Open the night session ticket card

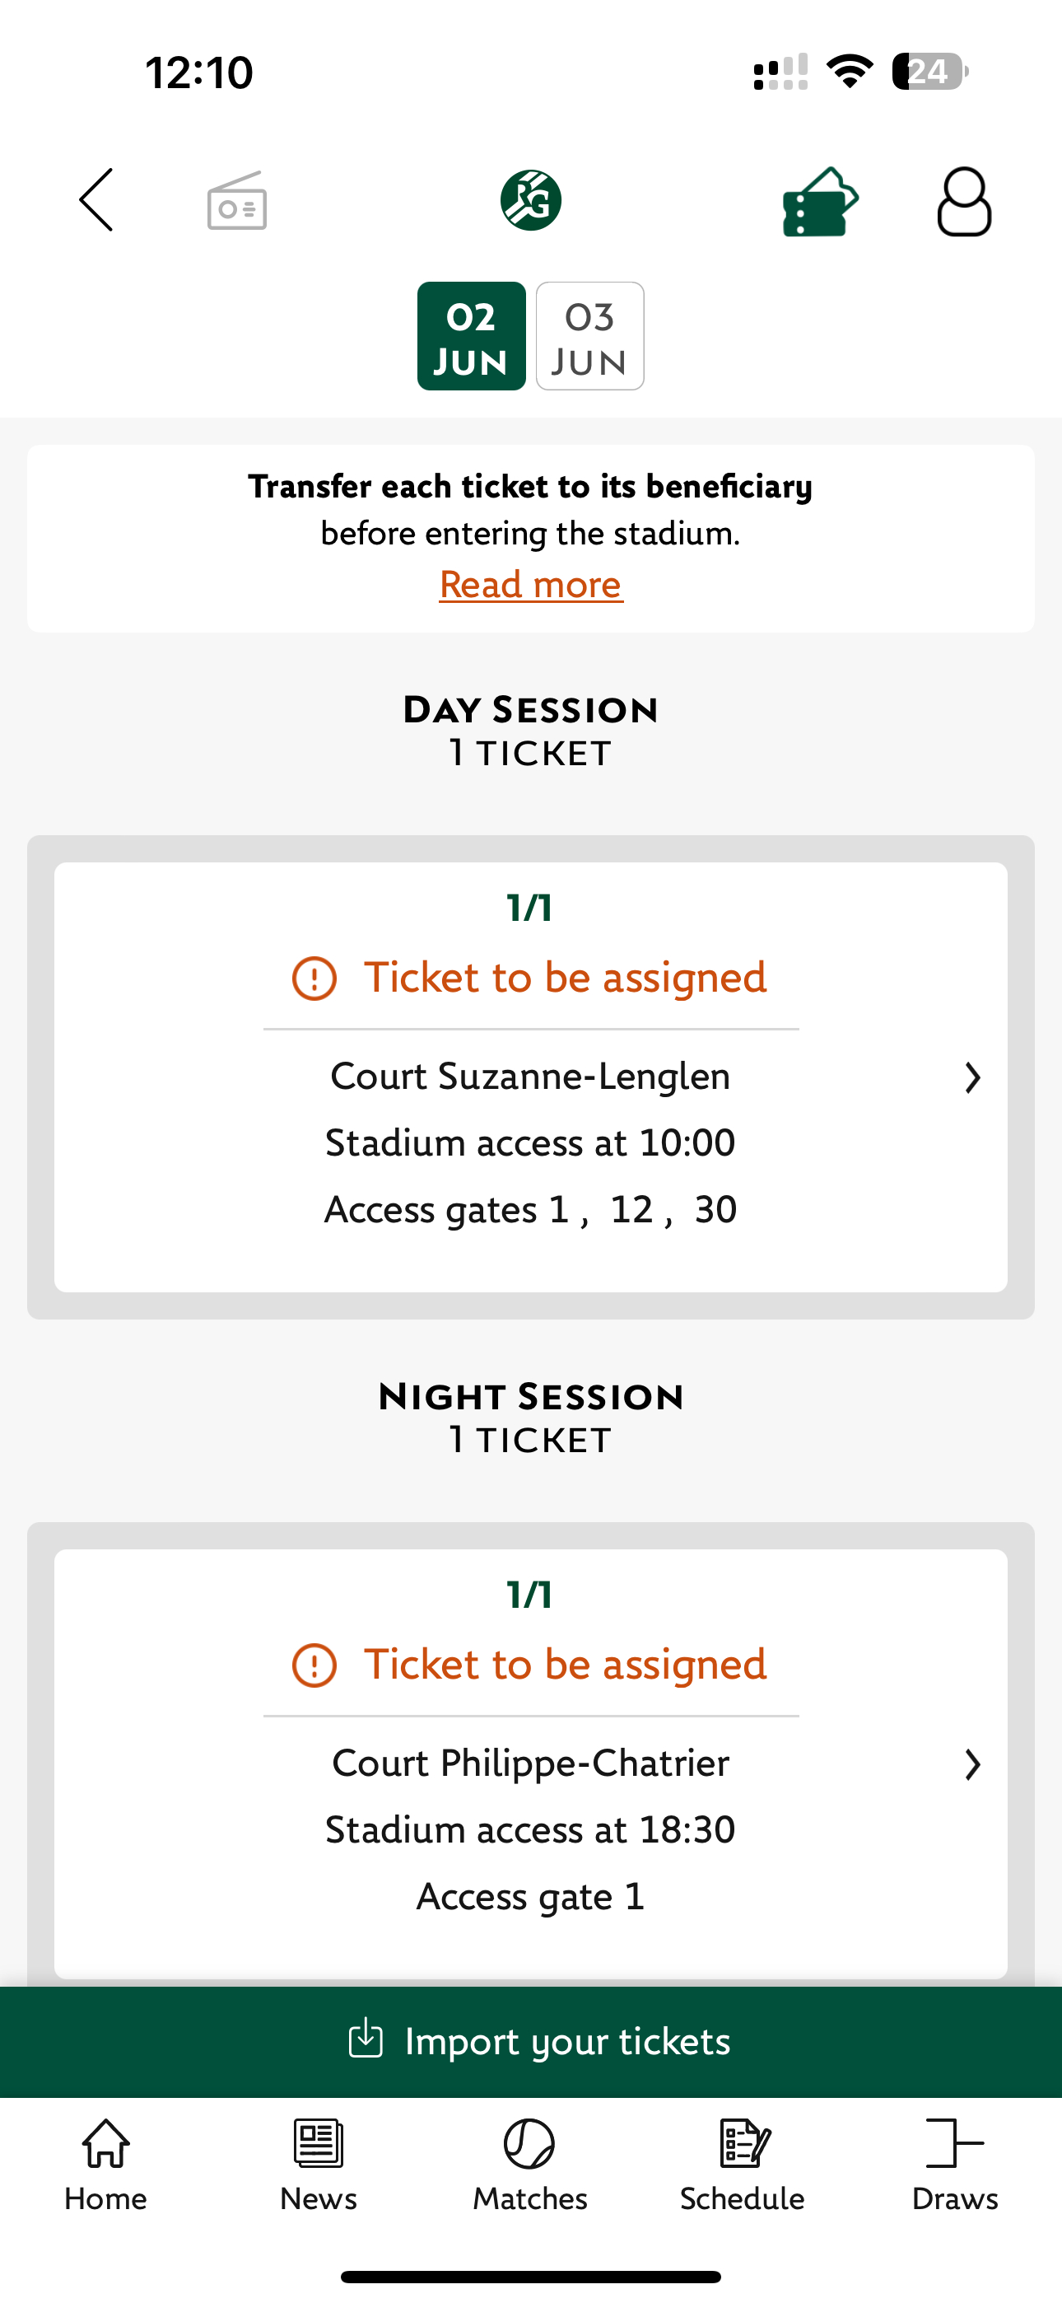pyautogui.click(x=531, y=1763)
